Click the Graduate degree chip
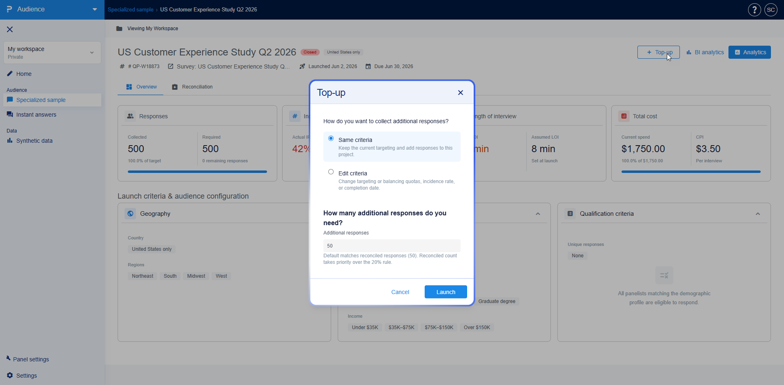784x385 pixels. tap(497, 301)
